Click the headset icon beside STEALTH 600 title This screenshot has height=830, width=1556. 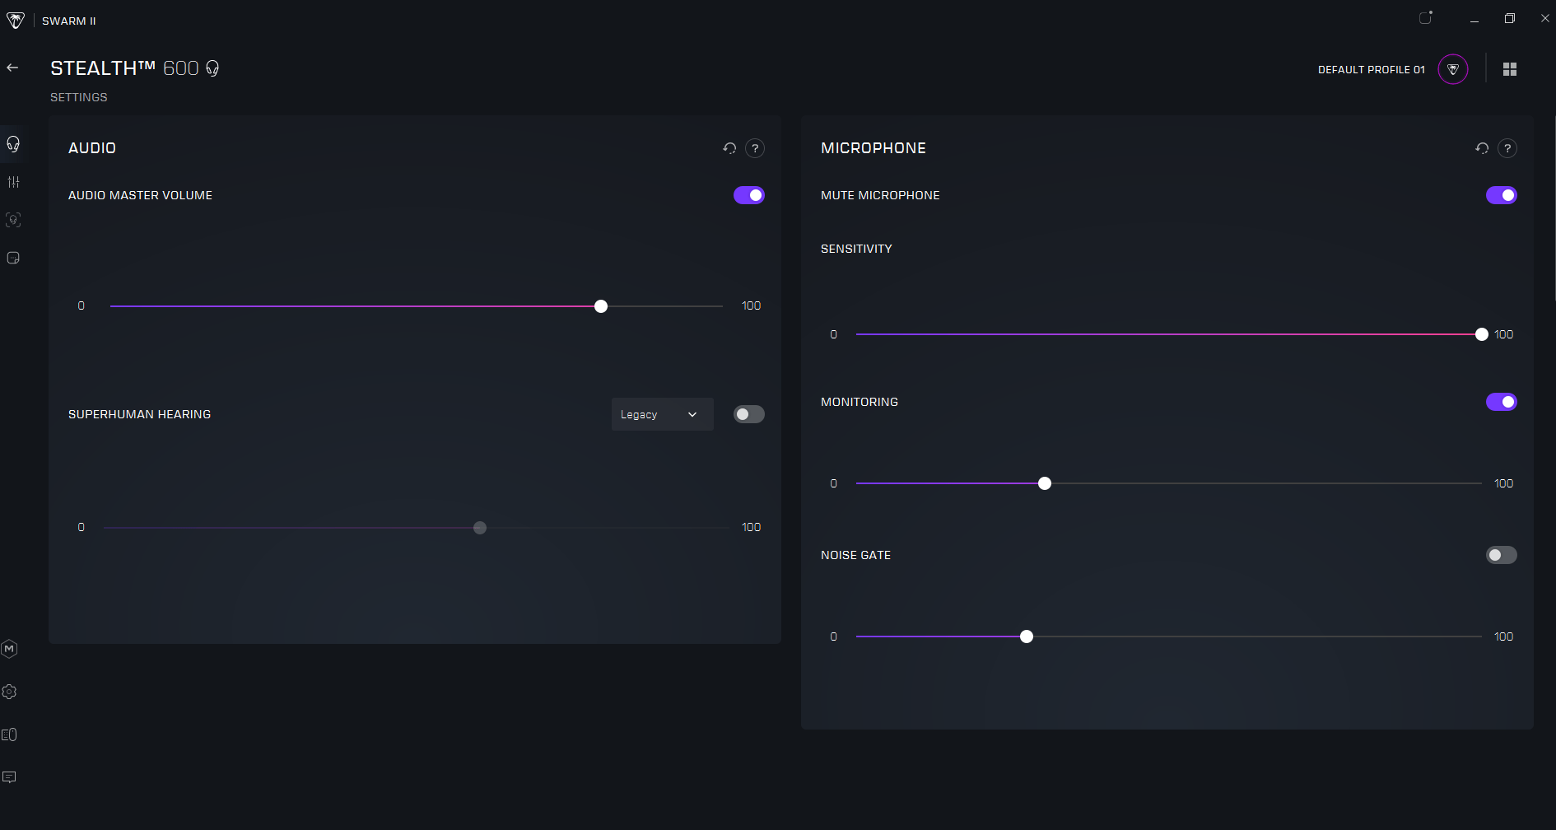pyautogui.click(x=212, y=68)
